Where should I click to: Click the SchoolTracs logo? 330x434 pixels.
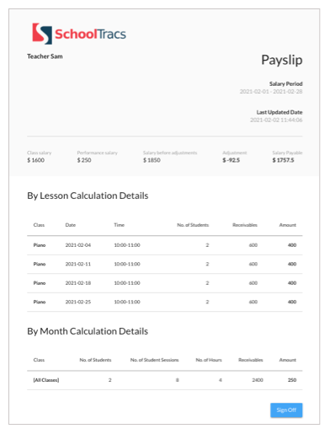(79, 34)
